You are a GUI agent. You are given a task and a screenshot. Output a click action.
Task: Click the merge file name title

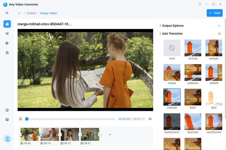click(x=45, y=24)
